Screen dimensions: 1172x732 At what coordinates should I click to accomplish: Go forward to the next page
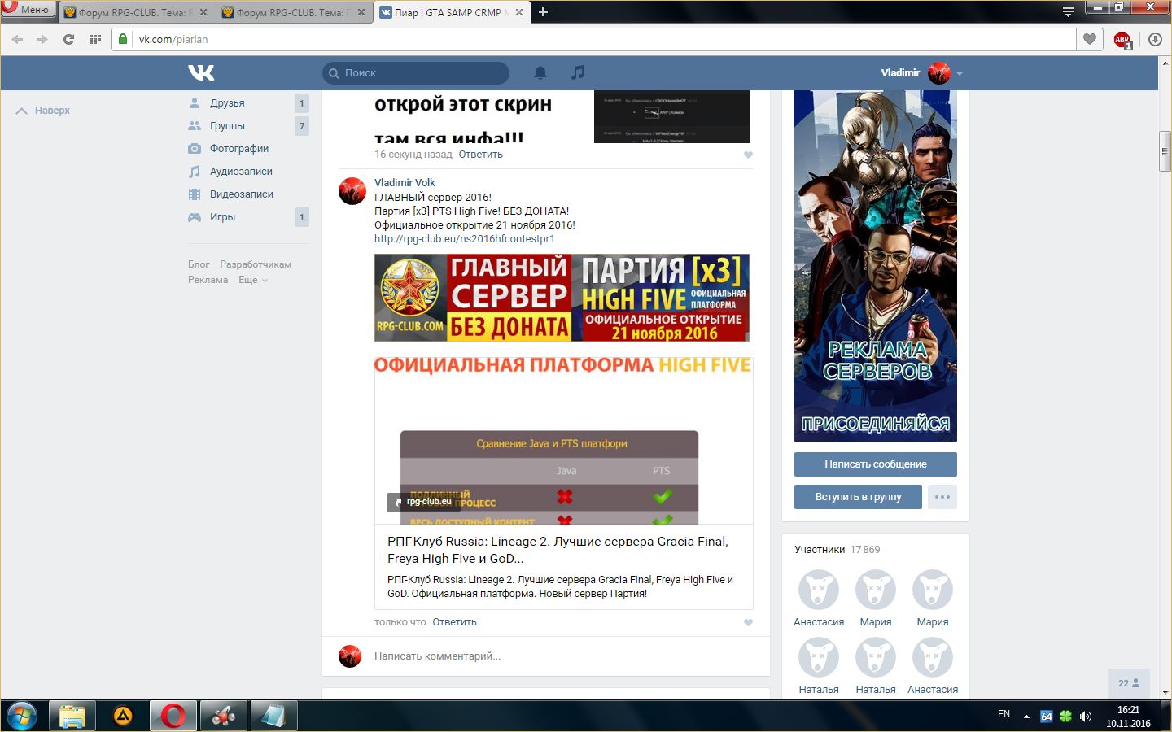click(x=42, y=39)
